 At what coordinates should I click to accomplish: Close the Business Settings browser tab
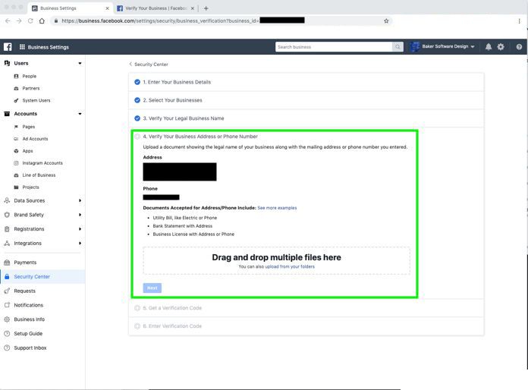click(x=108, y=8)
